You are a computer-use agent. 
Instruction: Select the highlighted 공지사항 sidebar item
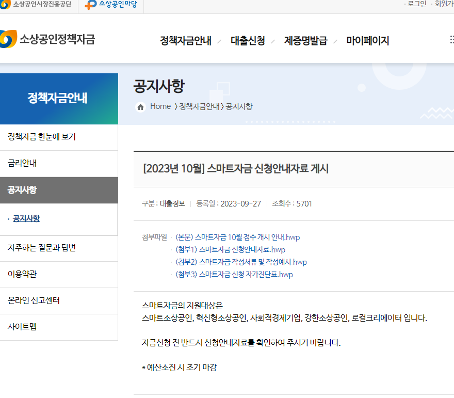pos(59,190)
